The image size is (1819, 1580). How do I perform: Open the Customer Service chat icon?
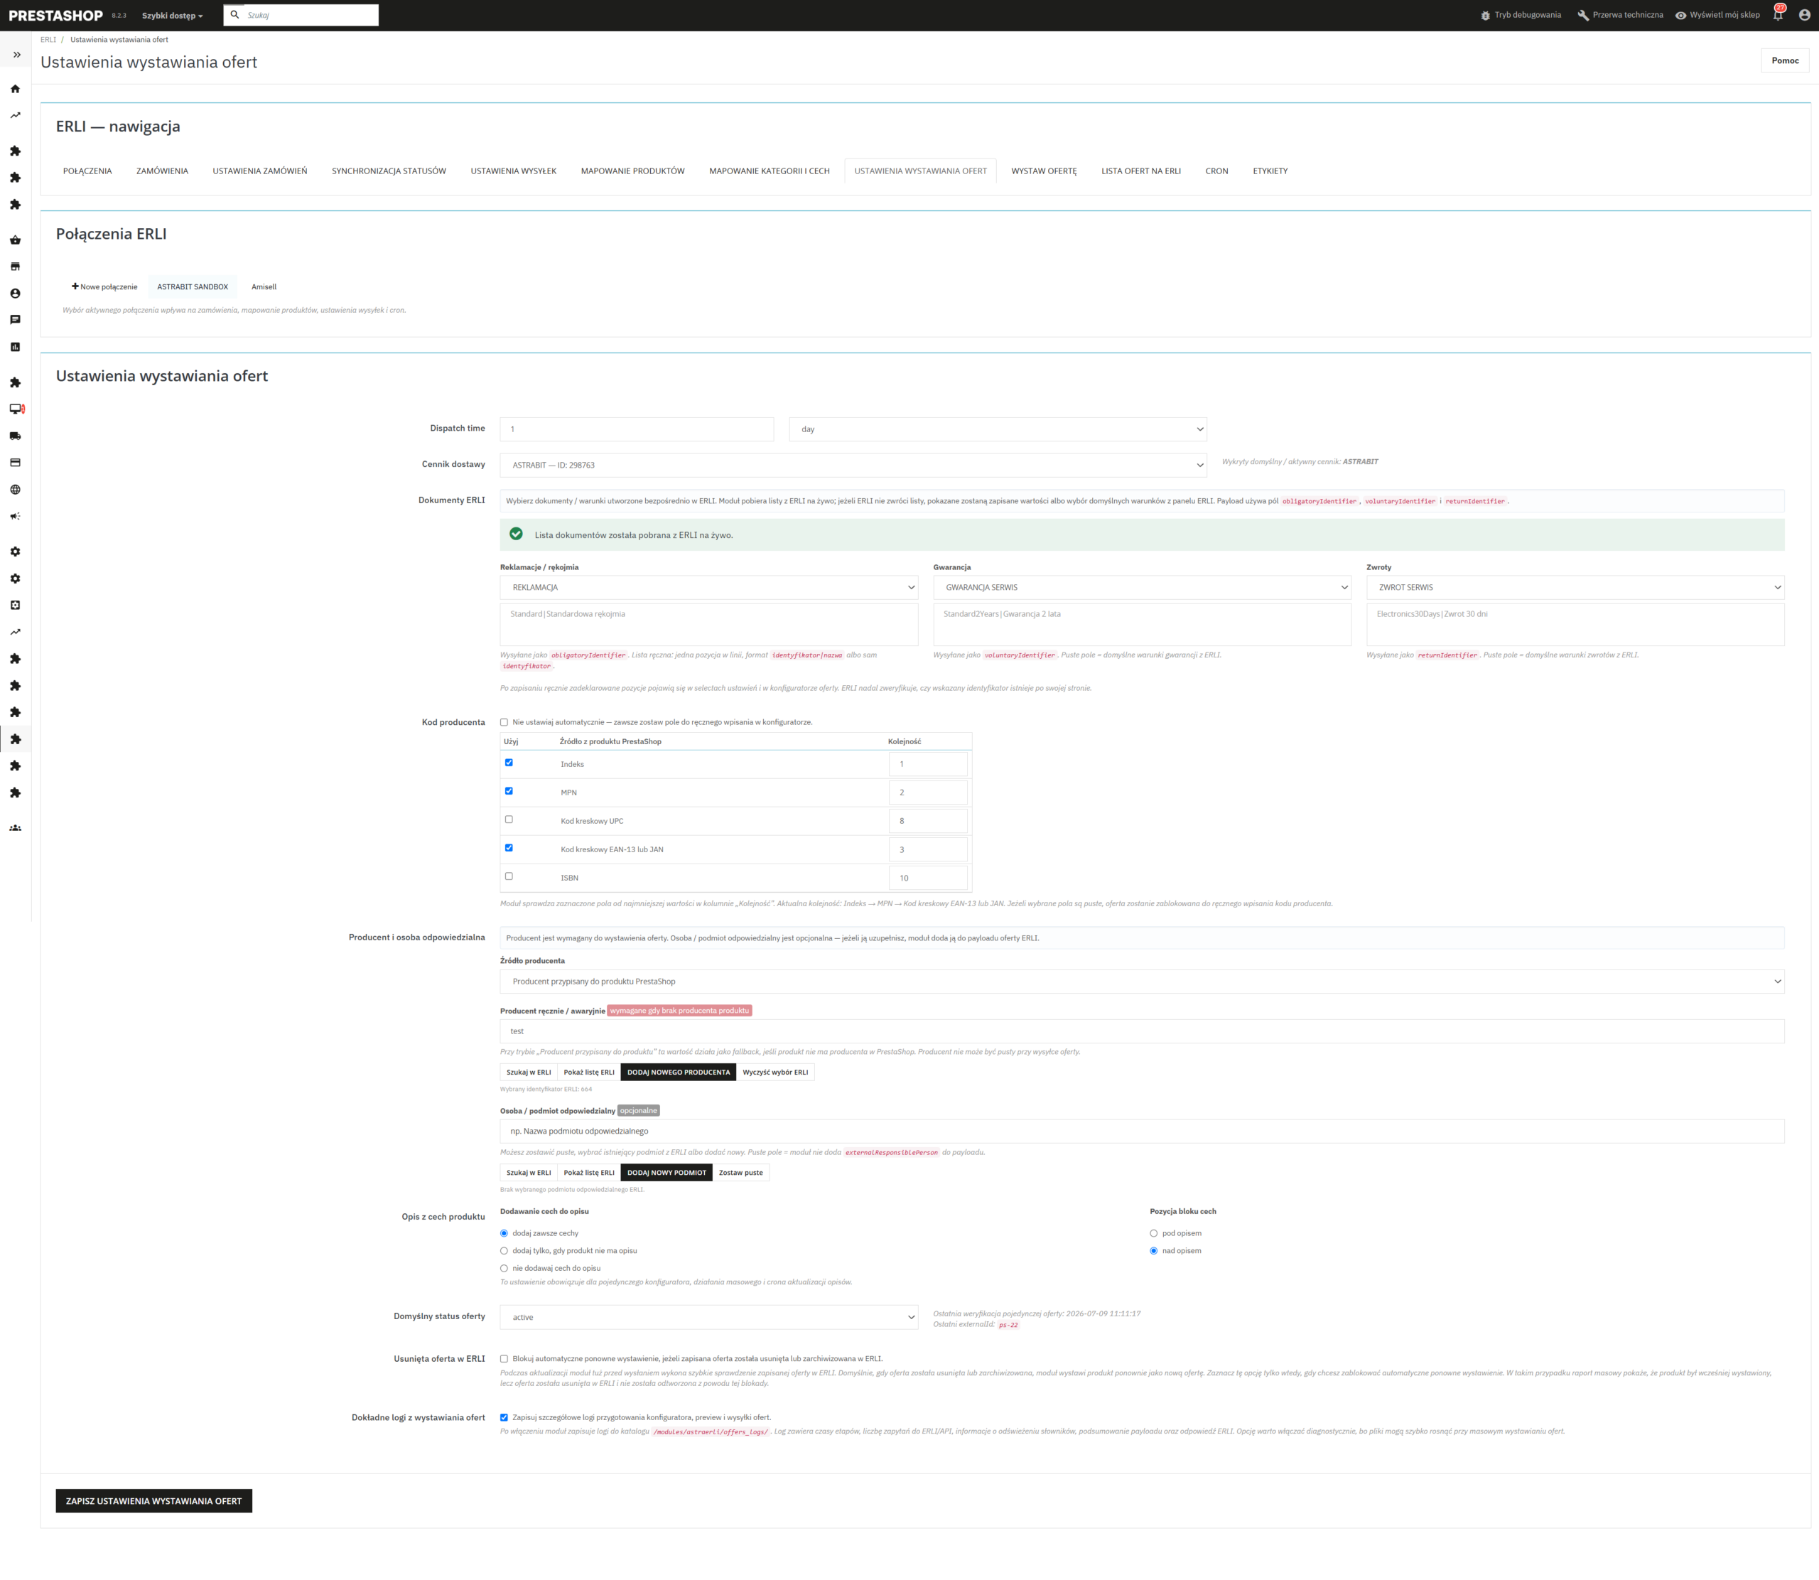(x=15, y=320)
